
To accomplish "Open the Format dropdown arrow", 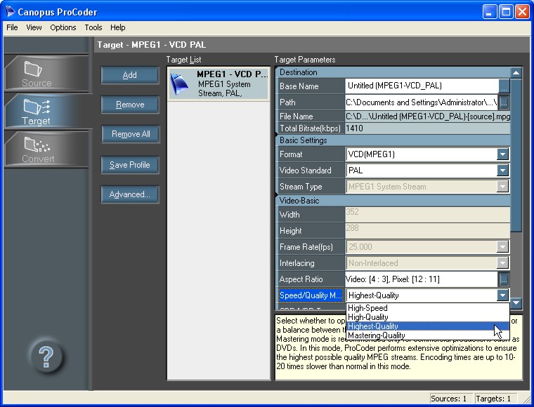I will tap(502, 154).
